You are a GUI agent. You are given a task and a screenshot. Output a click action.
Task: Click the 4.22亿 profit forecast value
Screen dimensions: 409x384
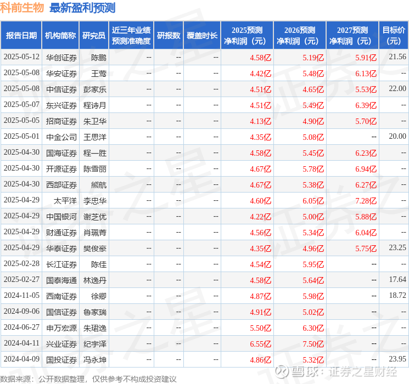[260, 217]
